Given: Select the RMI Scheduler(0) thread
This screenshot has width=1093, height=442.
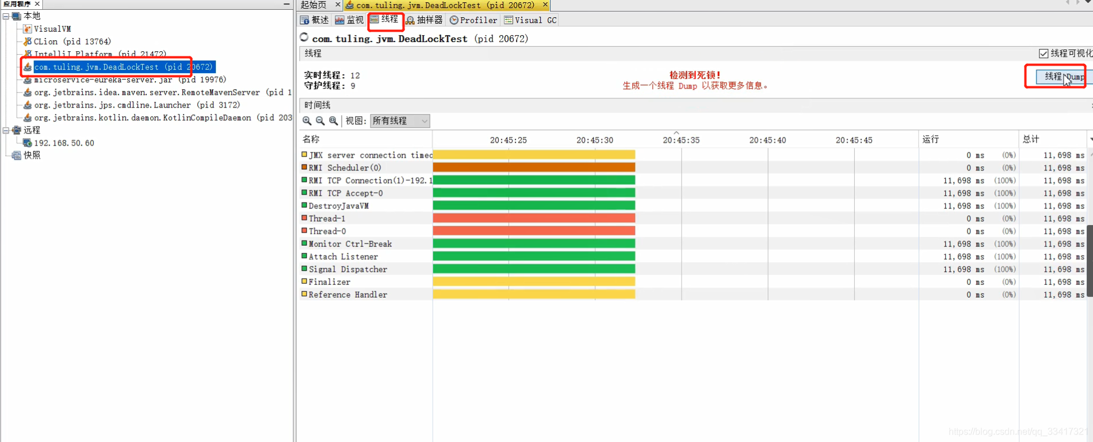Looking at the screenshot, I should tap(693, 168).
